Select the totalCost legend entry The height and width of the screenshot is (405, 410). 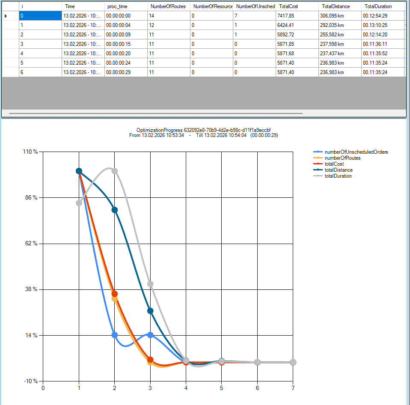tap(334, 164)
